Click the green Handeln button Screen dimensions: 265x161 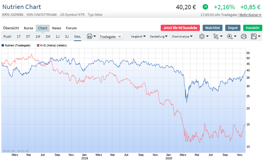252,28
